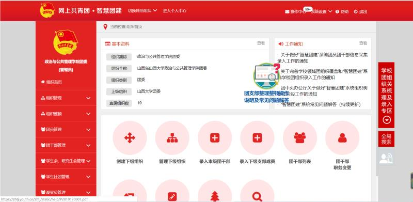Click the 创建下级组织 move-arrows icon
The width and height of the screenshot is (413, 202).
[x=130, y=137]
